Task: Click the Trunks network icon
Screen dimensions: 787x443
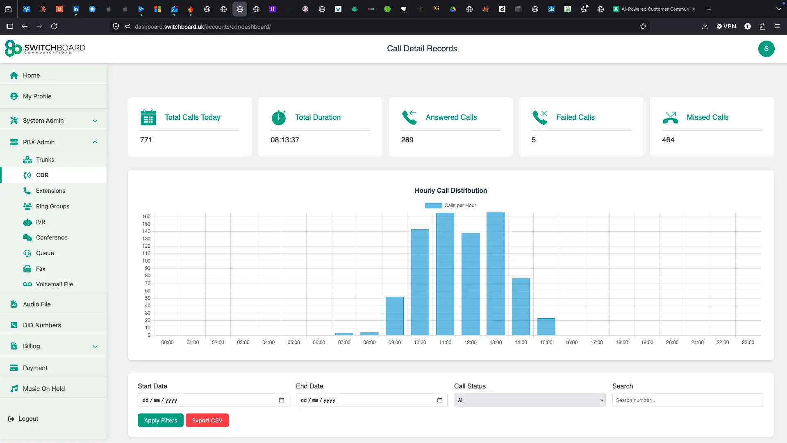Action: 27,160
